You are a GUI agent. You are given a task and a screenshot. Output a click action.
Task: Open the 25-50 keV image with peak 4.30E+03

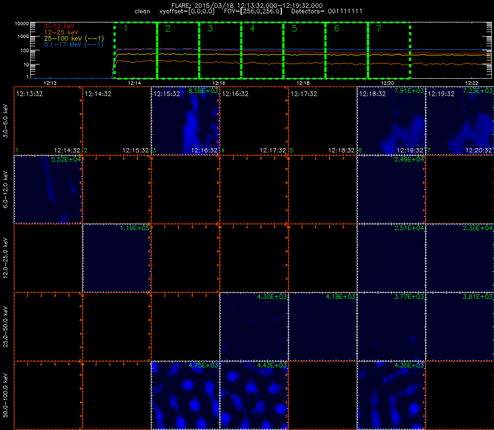pos(254,327)
